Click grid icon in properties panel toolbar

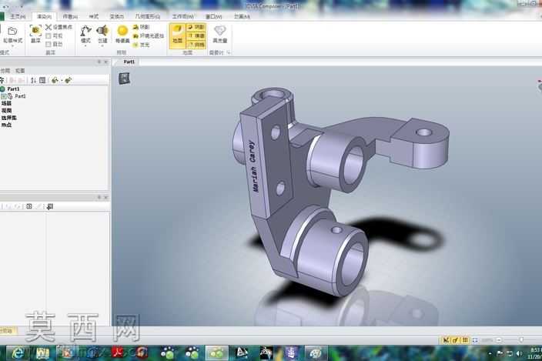29,206
